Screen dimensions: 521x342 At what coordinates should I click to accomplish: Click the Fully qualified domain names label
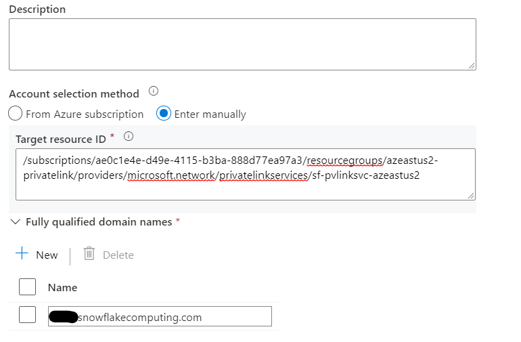click(99, 222)
